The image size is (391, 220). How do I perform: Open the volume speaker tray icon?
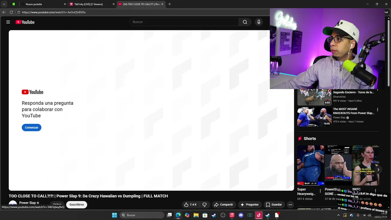coord(369,215)
